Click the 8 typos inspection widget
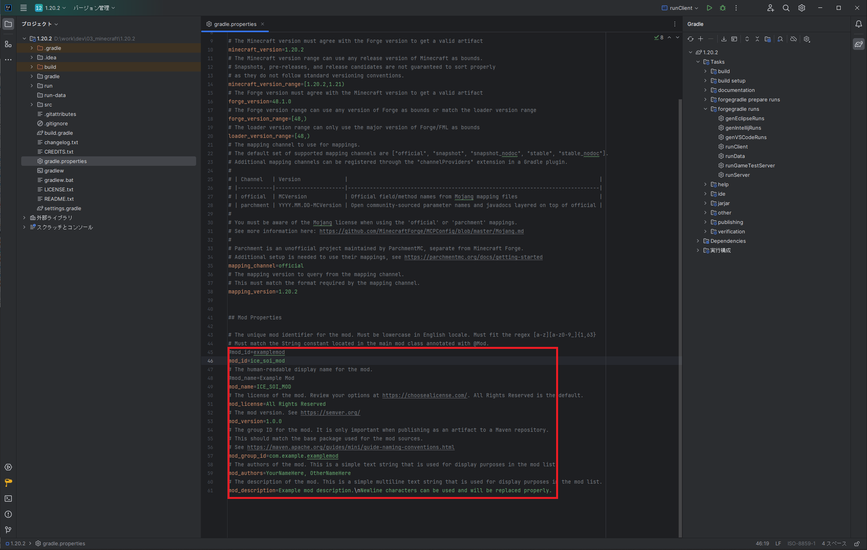Screen dimensions: 867x550 (x=659, y=38)
